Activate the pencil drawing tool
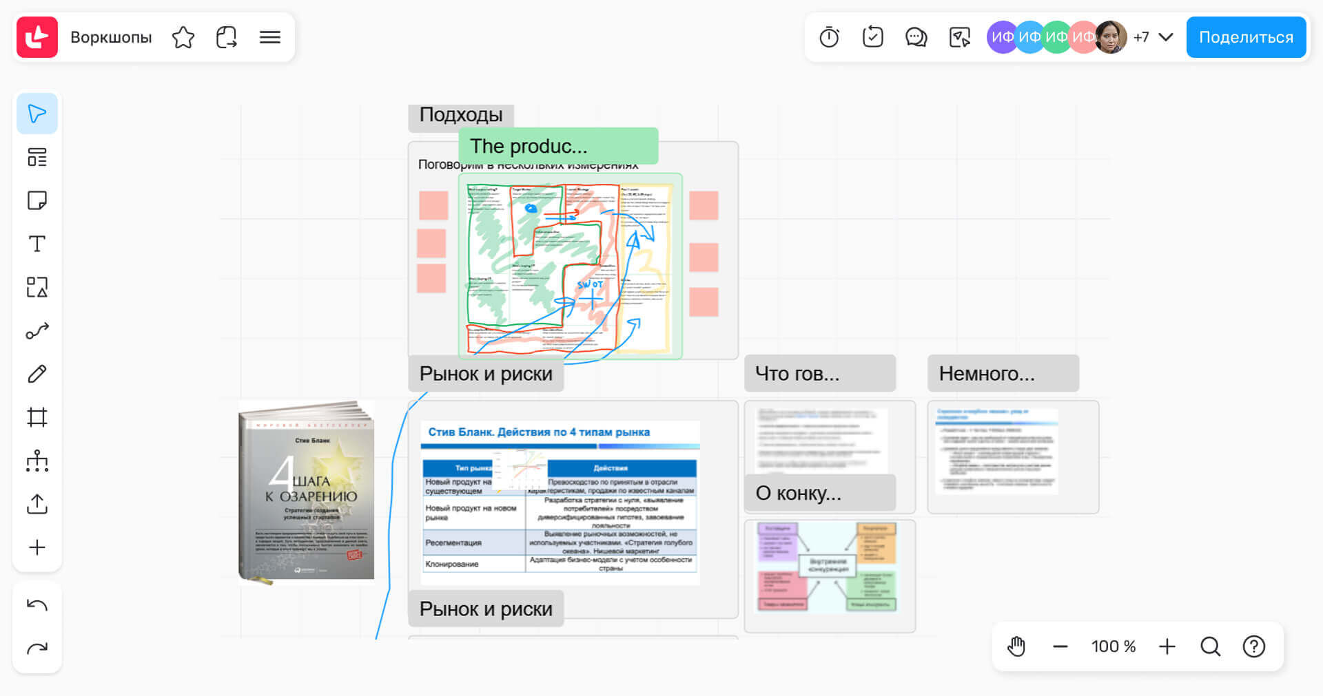 pos(37,374)
